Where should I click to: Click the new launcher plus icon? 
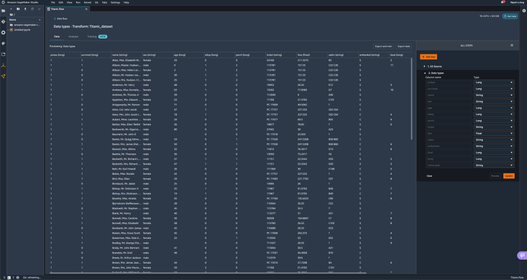tap(11, 9)
